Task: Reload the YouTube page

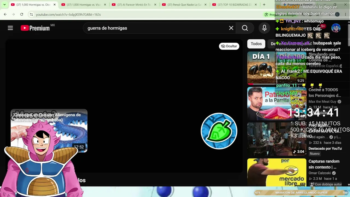Action: [22, 14]
